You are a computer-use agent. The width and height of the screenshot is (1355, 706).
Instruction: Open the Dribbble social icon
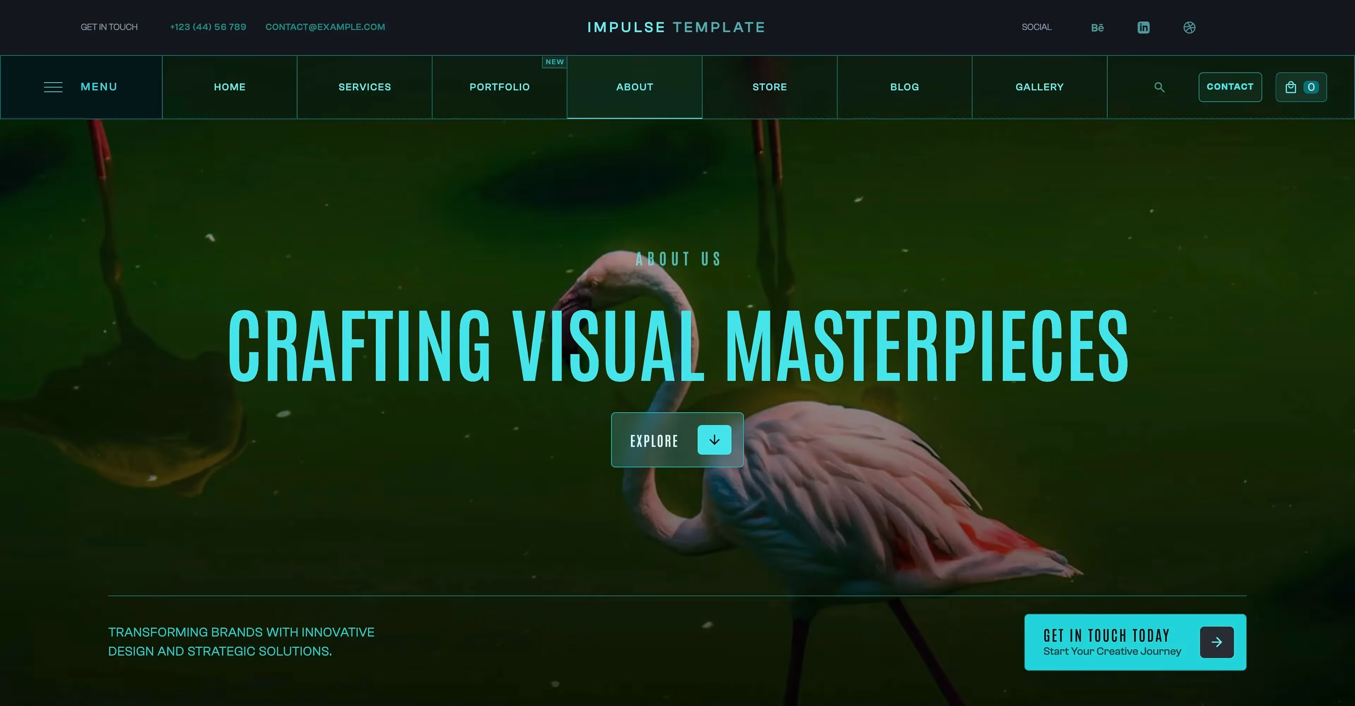pos(1189,27)
